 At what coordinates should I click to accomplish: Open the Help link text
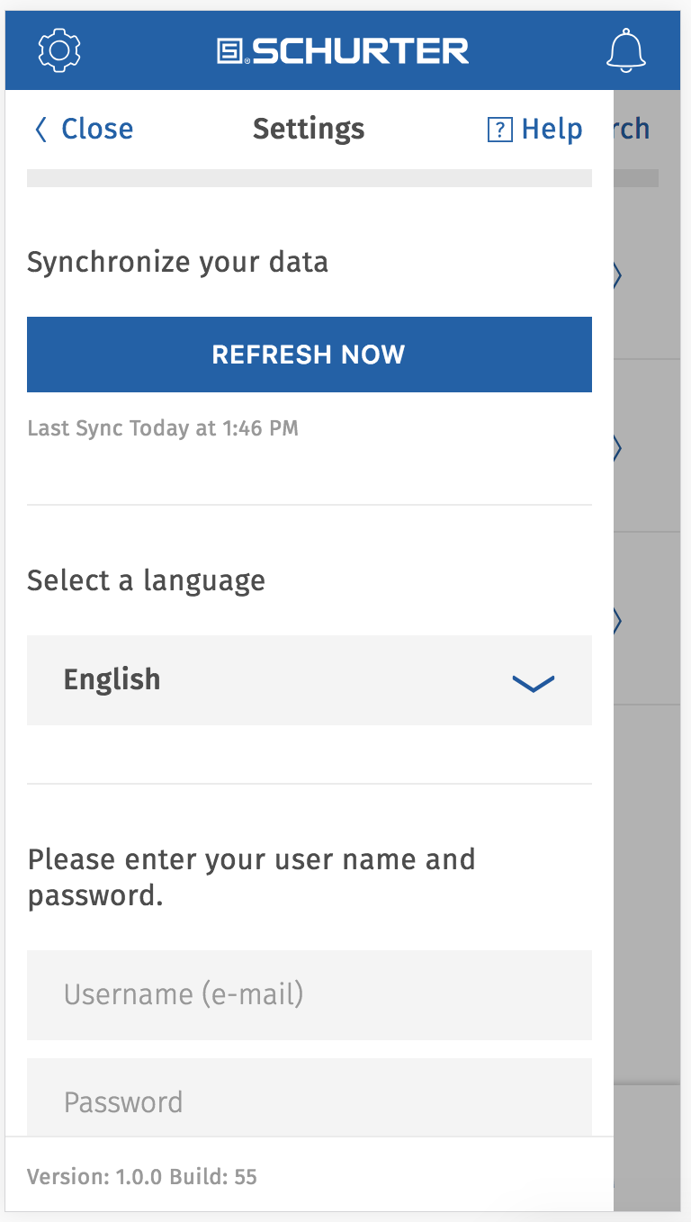click(552, 130)
